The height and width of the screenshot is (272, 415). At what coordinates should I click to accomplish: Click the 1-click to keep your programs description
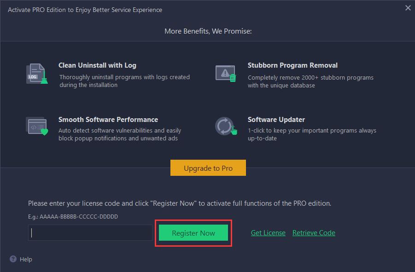[312, 134]
